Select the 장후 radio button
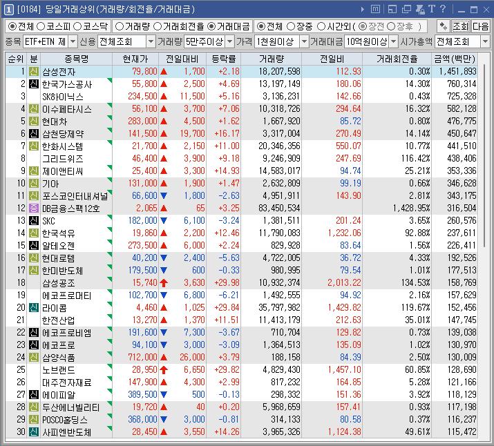Viewport: 494px width, 446px height. click(391, 26)
